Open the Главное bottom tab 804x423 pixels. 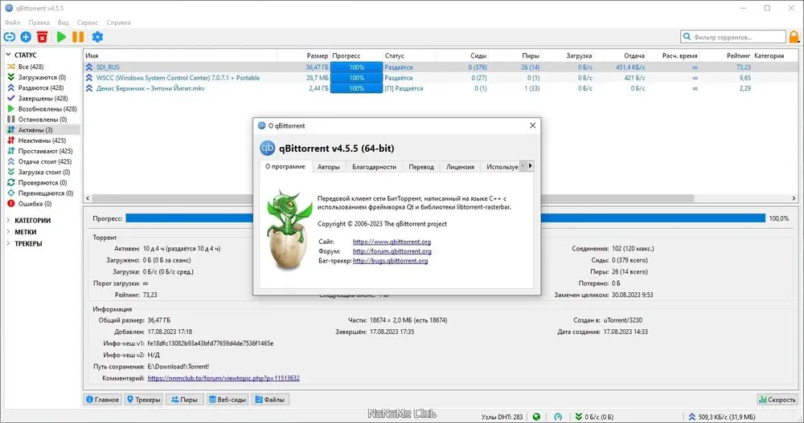pyautogui.click(x=103, y=400)
